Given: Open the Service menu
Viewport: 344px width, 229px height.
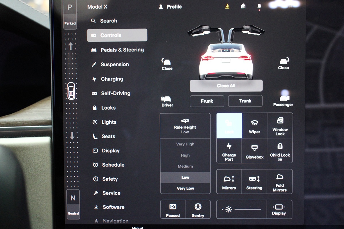Looking at the screenshot, I should tap(107, 193).
